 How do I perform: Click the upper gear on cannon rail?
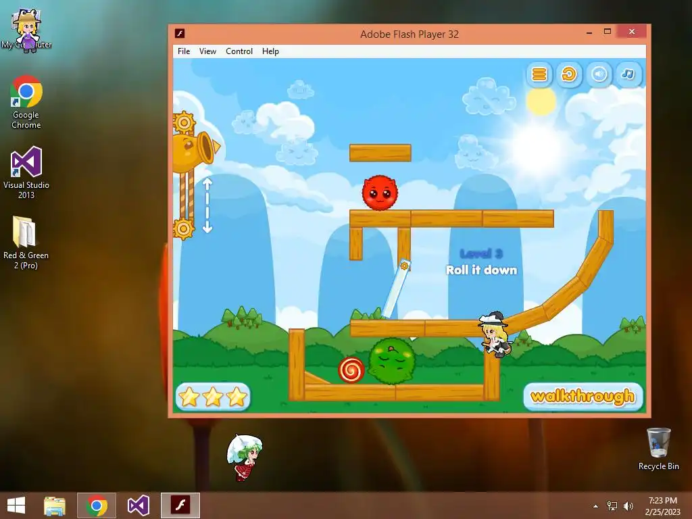[184, 122]
